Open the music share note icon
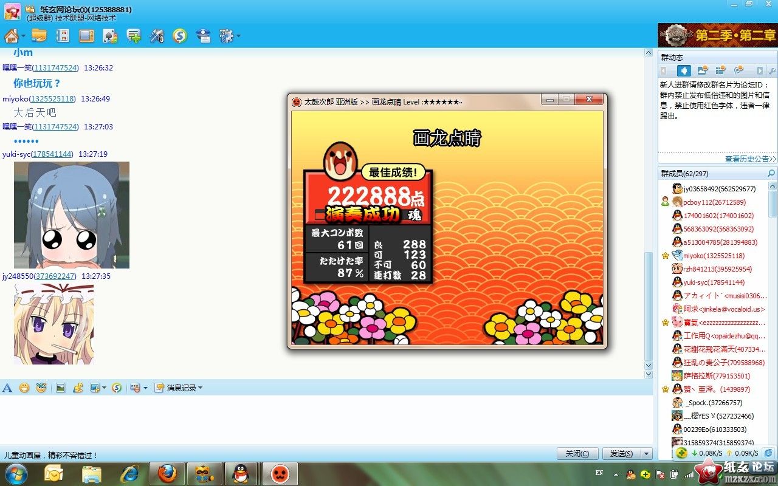778x486 pixels. [x=78, y=388]
